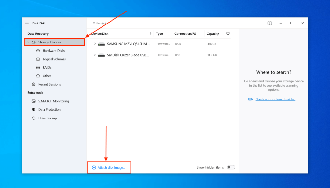Collapse the Storage Devices tree item
The height and width of the screenshot is (188, 330).
tap(28, 42)
